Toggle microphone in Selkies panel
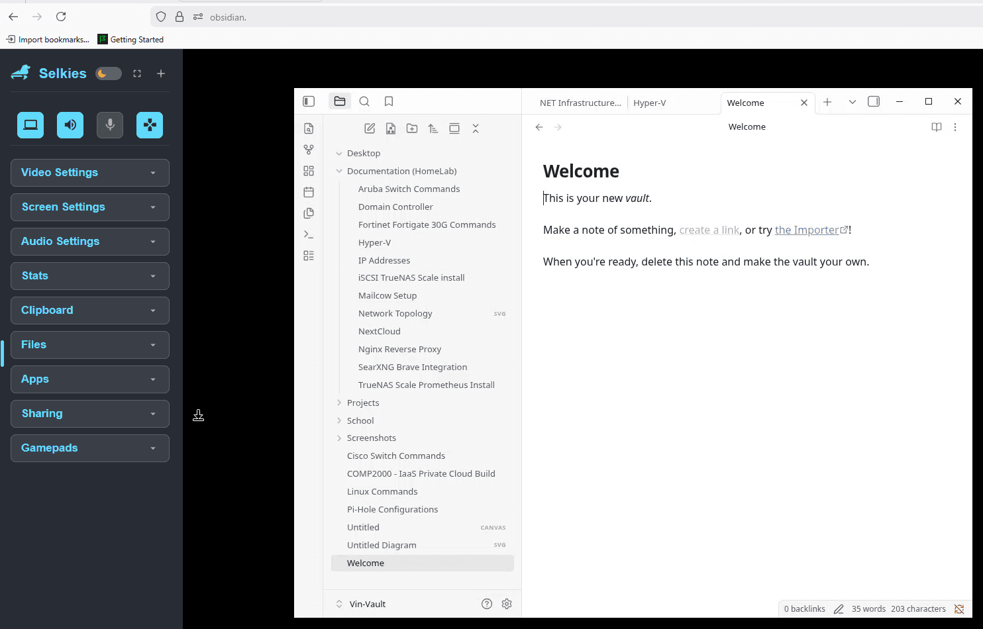Viewport: 983px width, 629px height. point(110,125)
